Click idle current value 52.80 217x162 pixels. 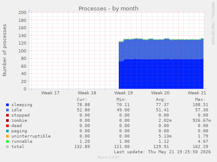(83, 110)
